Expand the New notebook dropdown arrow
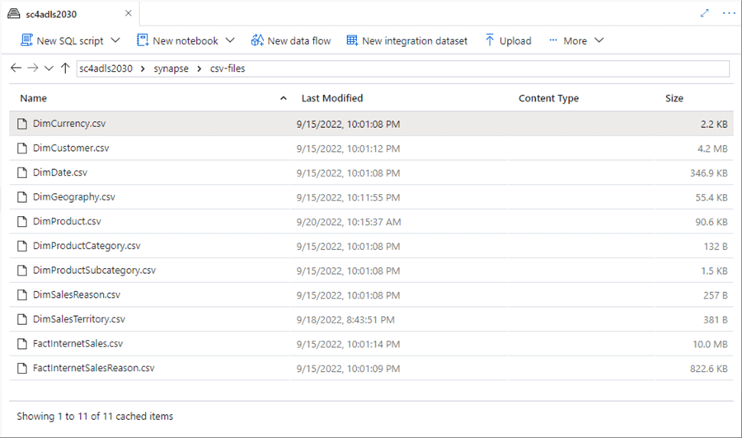Screen dimensions: 742x438 point(230,40)
